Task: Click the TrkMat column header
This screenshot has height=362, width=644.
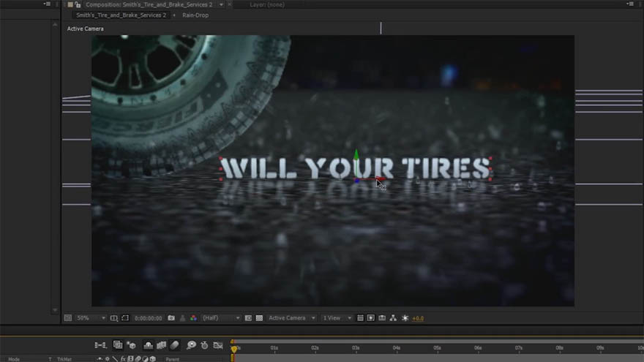Action: 64,359
